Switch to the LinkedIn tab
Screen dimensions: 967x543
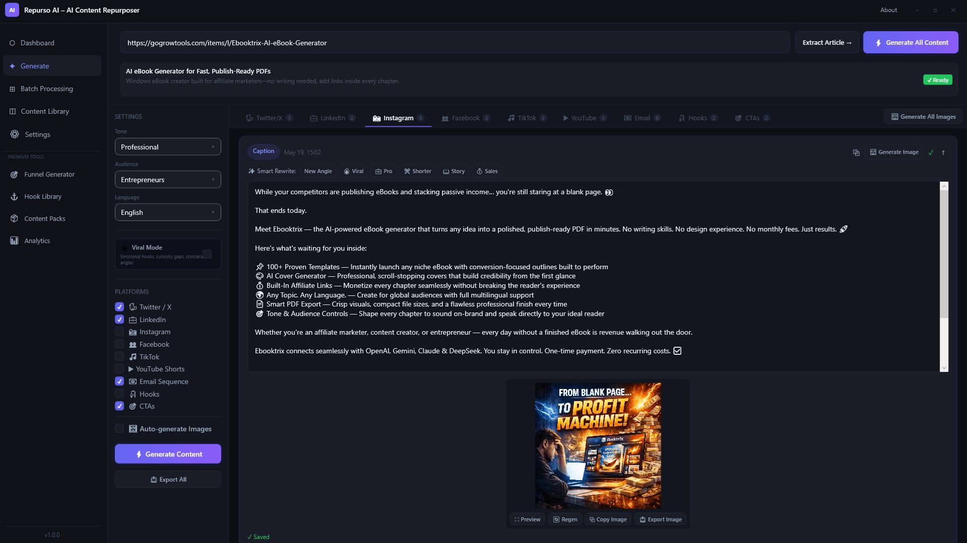click(x=333, y=118)
